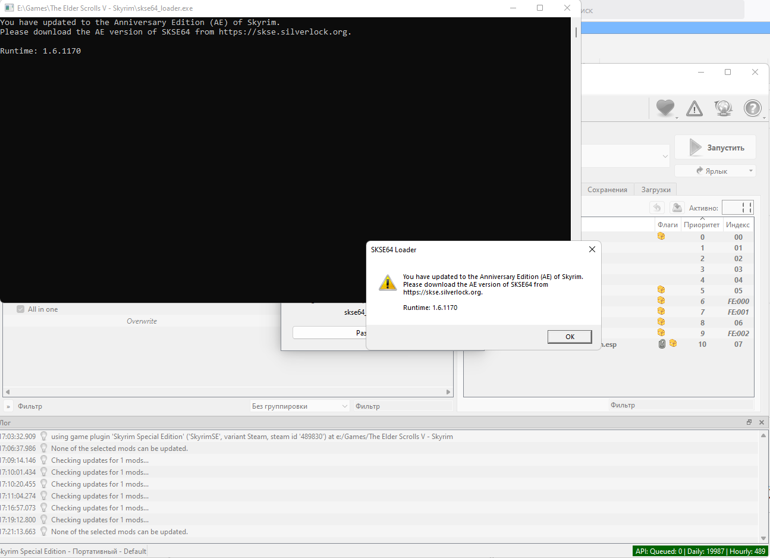This screenshot has height=558, width=770.
Task: Click index cell 'FE:002' in the plugin list
Action: [x=738, y=334]
